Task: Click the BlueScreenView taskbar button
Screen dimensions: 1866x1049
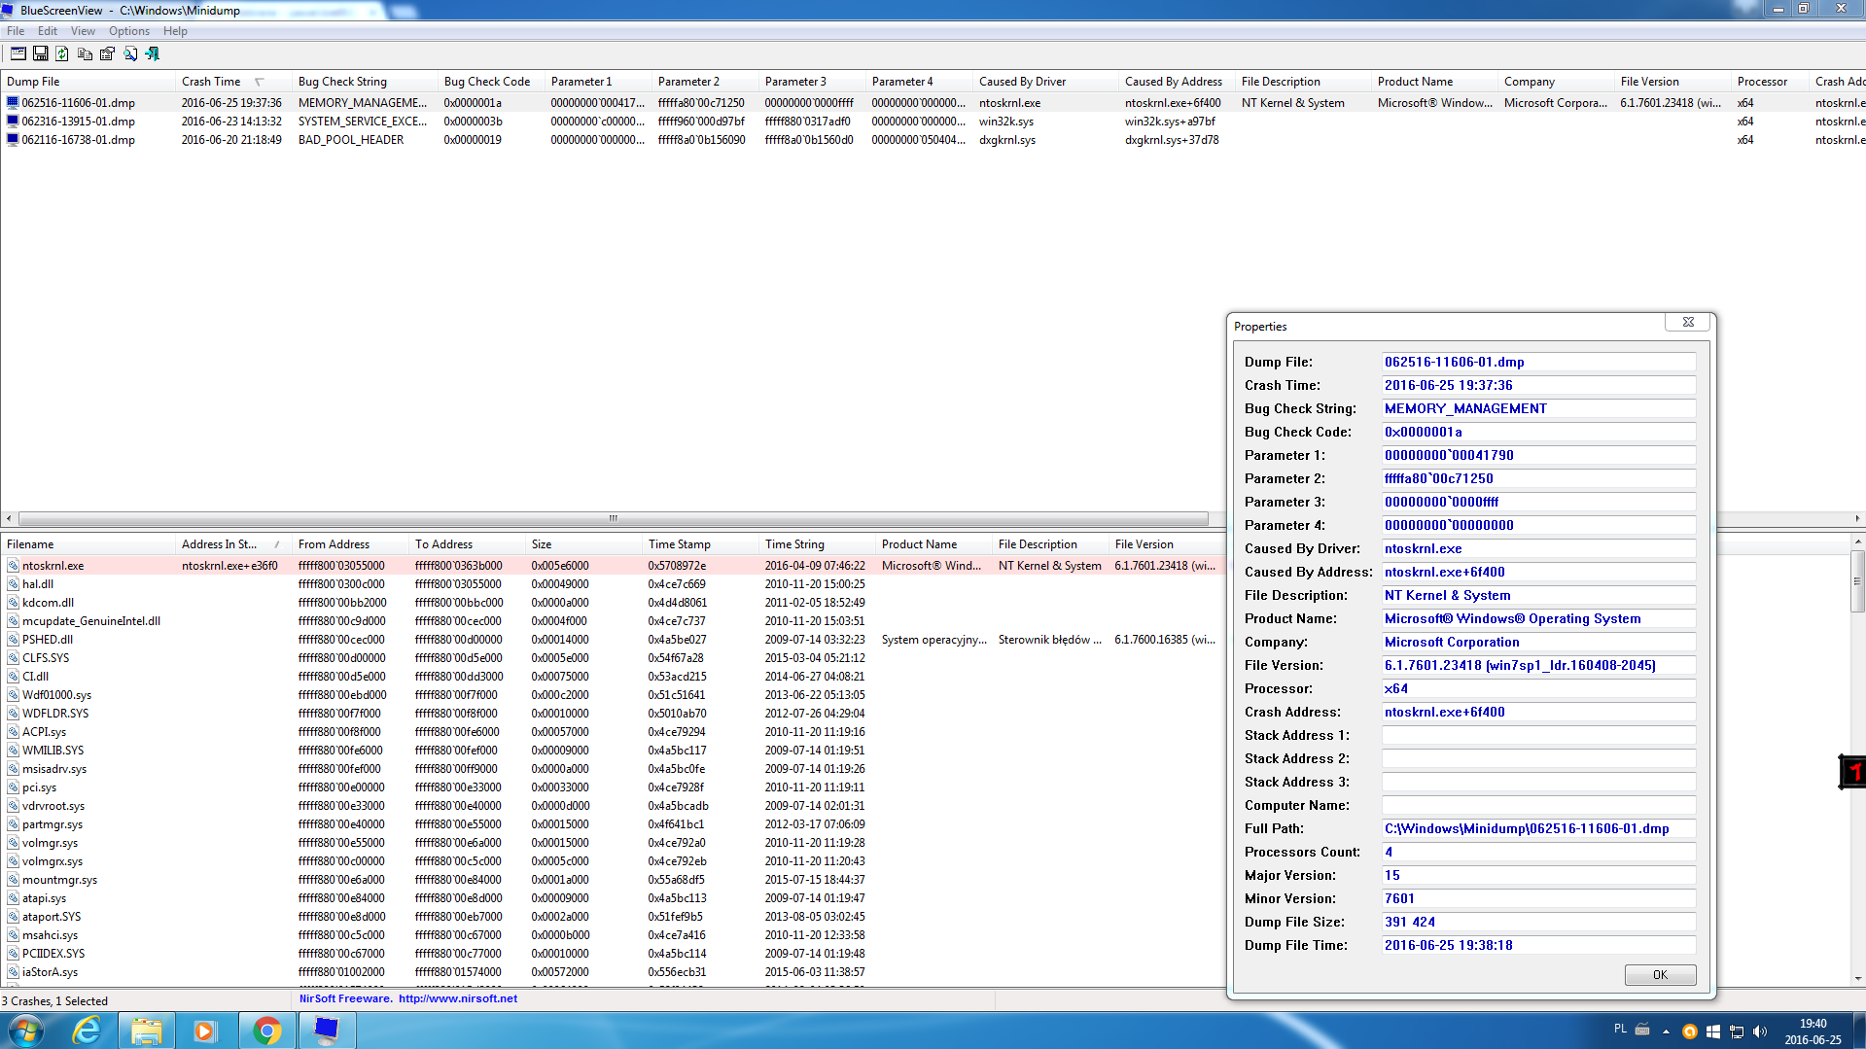Action: pos(327,1031)
